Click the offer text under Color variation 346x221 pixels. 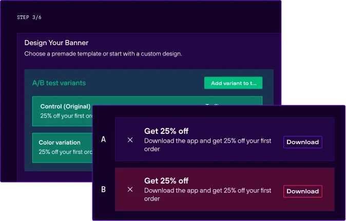pos(65,152)
